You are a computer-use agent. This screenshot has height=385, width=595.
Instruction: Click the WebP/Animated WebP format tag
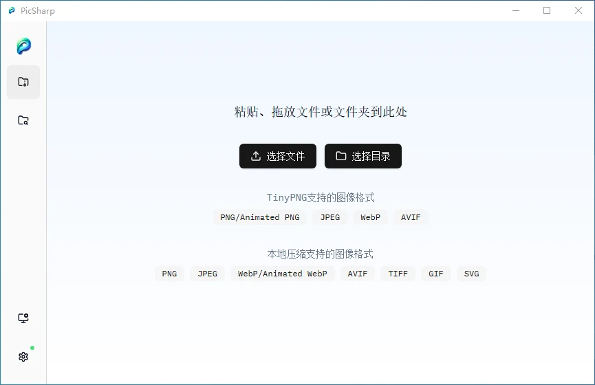282,274
